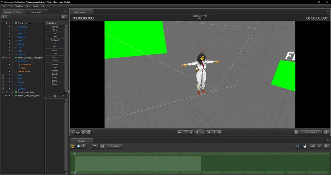Apply the Spline procedural preset
The width and height of the screenshot is (331, 175).
coord(55,81)
